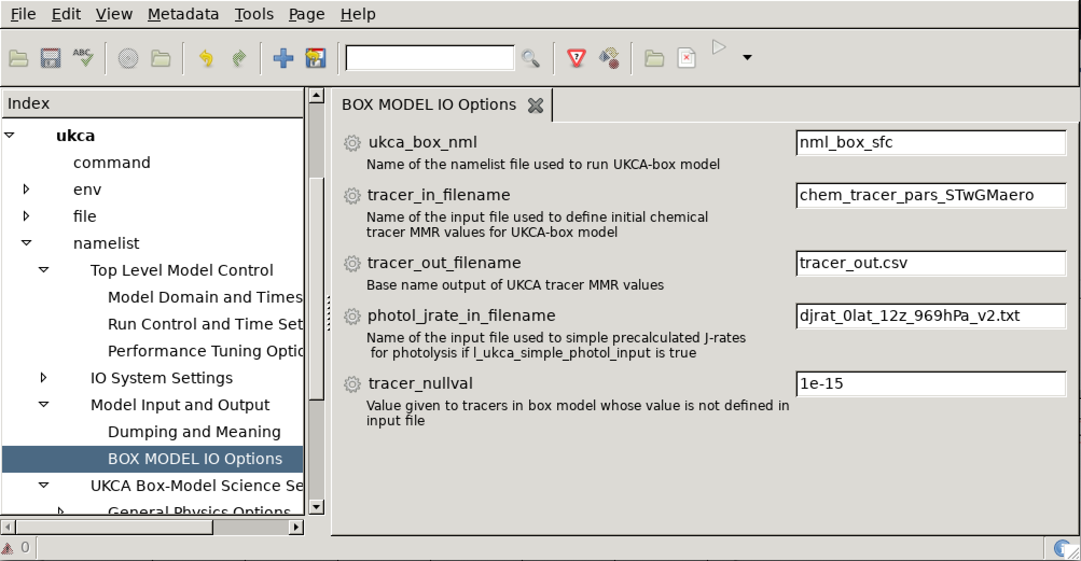Click the toolbar search text field
Viewport: 1081px width, 561px height.
429,58
